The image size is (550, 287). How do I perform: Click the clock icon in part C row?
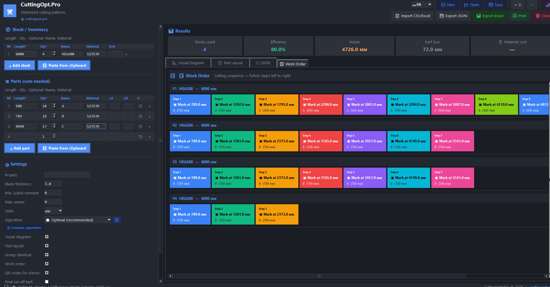140,126
